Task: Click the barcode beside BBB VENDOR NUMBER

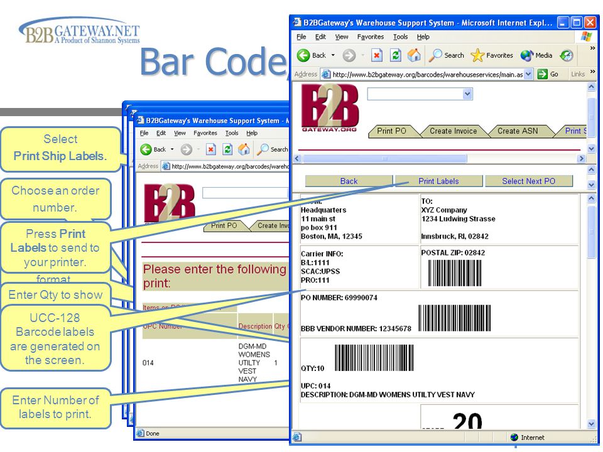Action: pos(455,318)
